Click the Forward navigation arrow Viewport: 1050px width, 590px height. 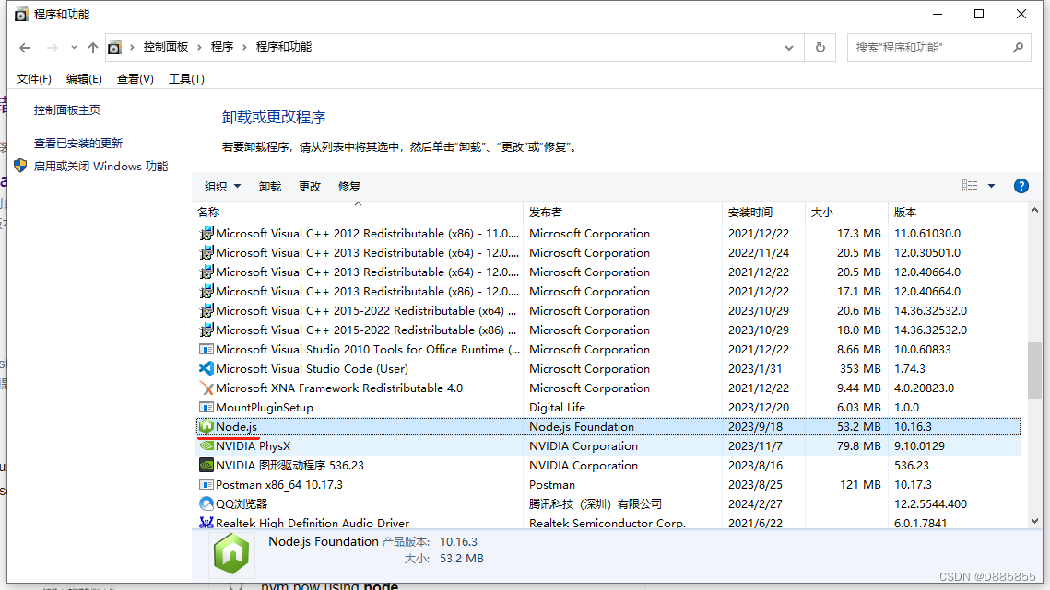coord(52,48)
